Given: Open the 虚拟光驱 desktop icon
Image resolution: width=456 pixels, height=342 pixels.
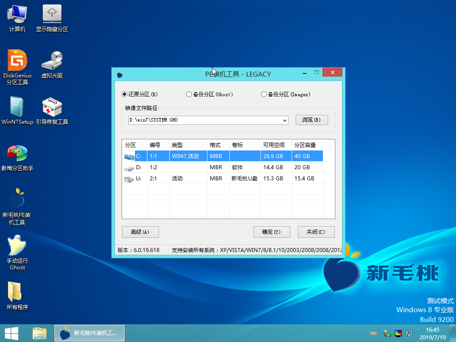Looking at the screenshot, I should pyautogui.click(x=52, y=65).
